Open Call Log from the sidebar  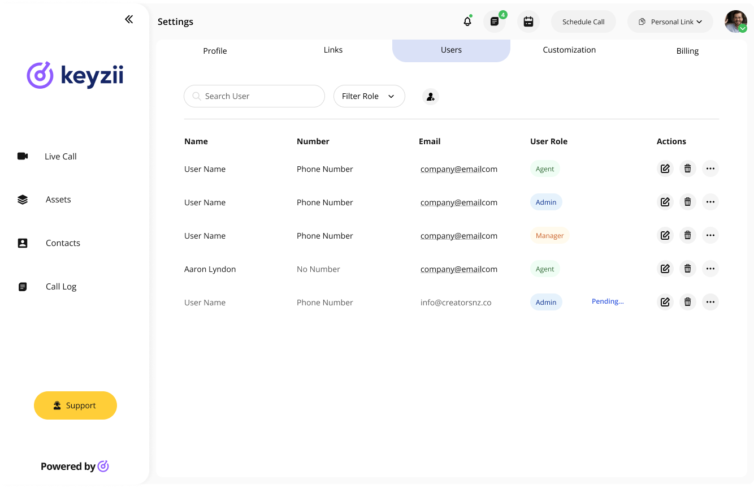click(61, 287)
